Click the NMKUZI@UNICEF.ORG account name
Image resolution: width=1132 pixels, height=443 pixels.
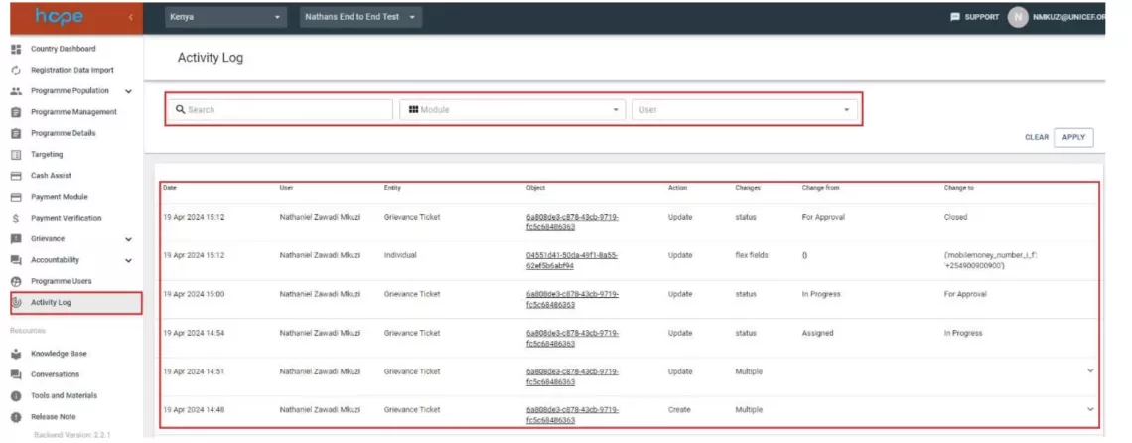pos(1068,17)
